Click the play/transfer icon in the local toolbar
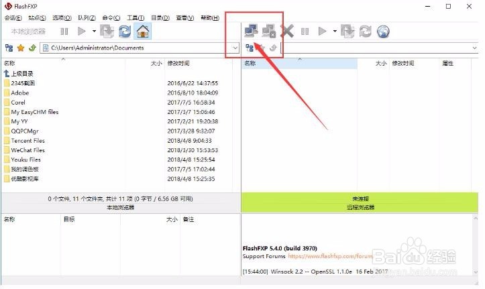485x289 pixels. tap(82, 32)
